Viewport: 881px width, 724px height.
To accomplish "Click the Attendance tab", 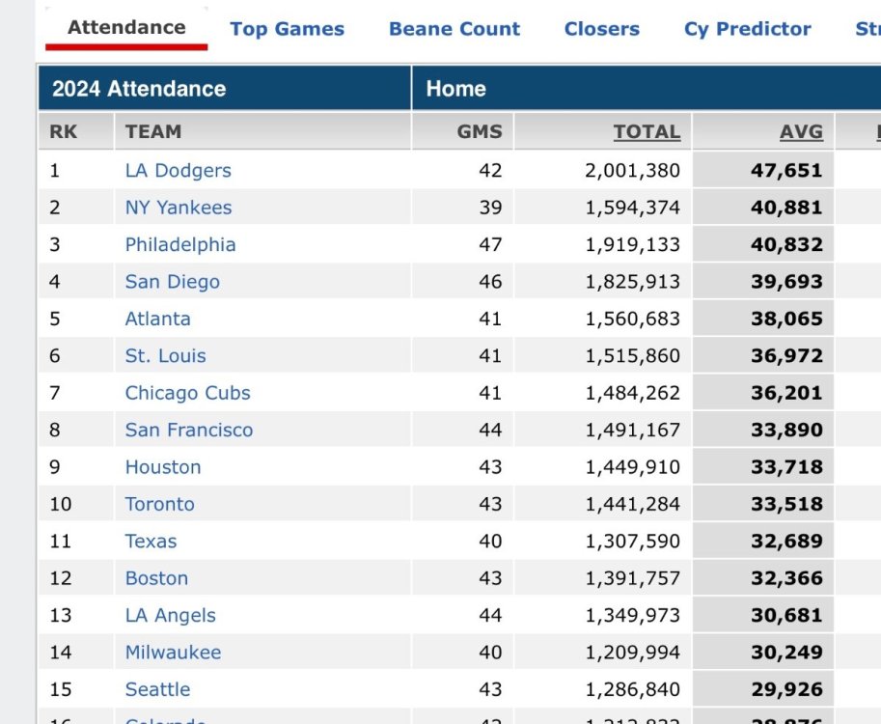I will (126, 28).
